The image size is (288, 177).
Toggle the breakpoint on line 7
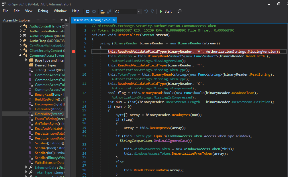coord(74,52)
